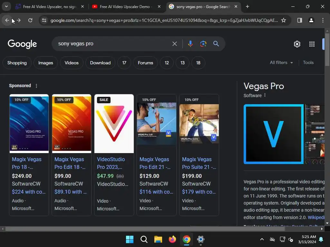
Task: Reload the current page
Action: pyautogui.click(x=30, y=20)
